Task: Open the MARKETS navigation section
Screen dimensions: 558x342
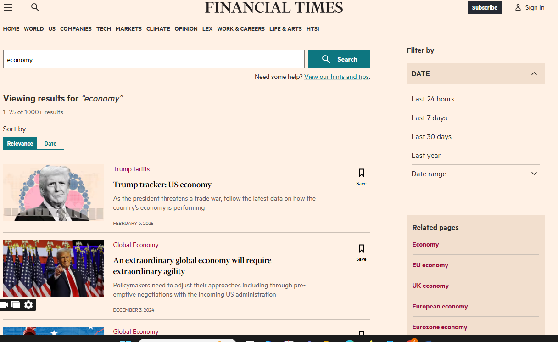Action: click(x=128, y=29)
